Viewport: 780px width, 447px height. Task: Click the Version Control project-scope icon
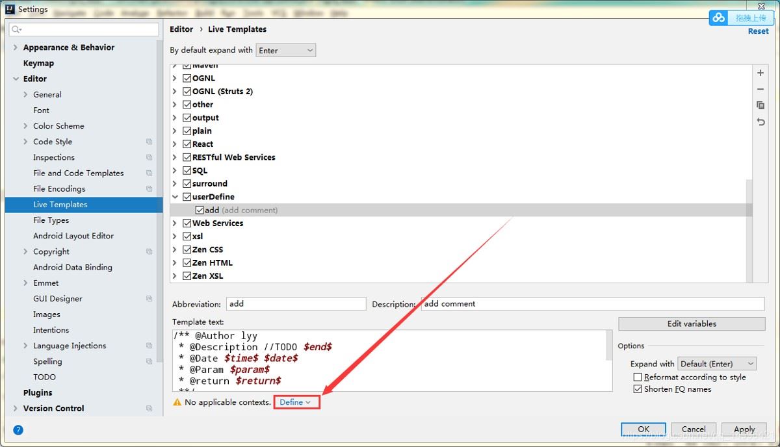tap(149, 409)
